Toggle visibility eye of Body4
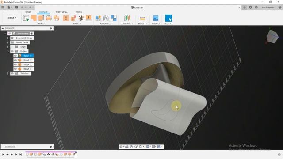The height and width of the screenshot is (159, 283). [x=15, y=64]
